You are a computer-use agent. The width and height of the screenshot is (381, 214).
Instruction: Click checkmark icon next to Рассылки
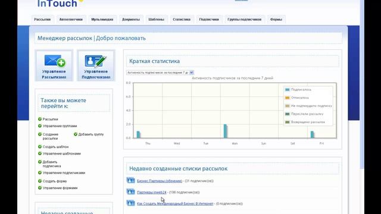40,119
